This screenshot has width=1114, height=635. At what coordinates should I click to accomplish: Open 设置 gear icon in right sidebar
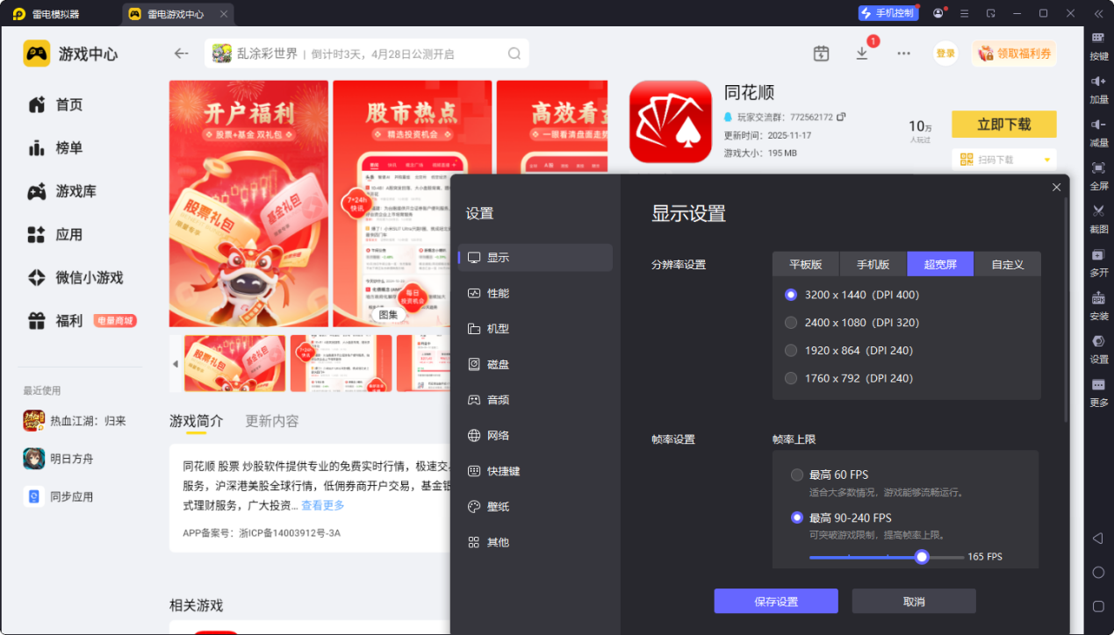click(x=1098, y=341)
